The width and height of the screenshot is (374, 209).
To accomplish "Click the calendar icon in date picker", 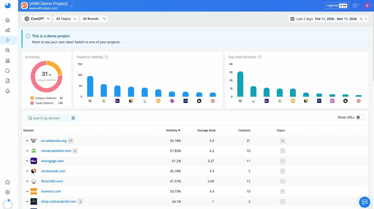I will 292,19.
